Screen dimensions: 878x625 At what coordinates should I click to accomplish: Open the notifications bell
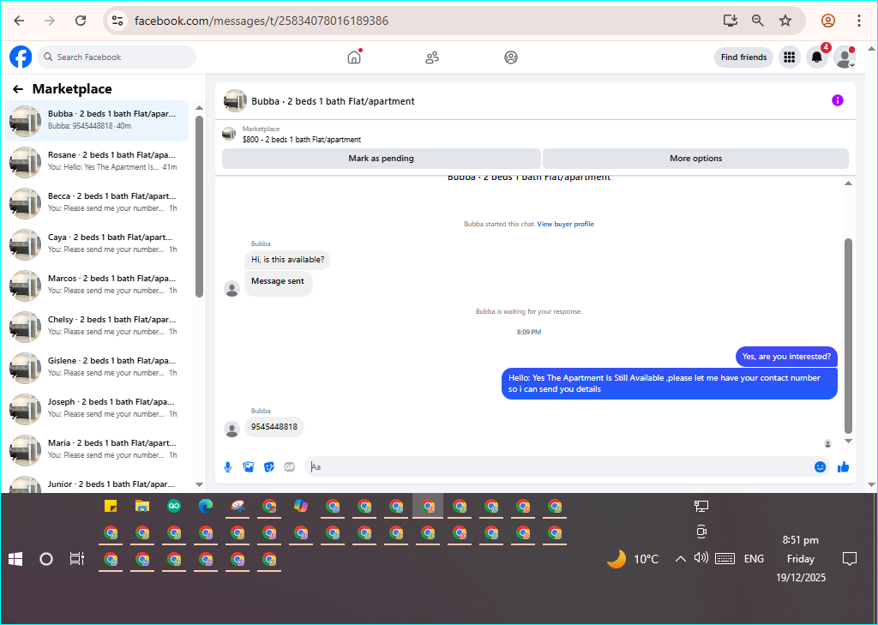point(817,57)
